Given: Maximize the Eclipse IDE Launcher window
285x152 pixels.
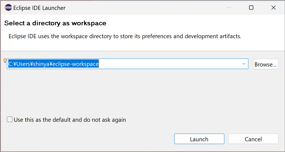Looking at the screenshot, I should pyautogui.click(x=251, y=8).
